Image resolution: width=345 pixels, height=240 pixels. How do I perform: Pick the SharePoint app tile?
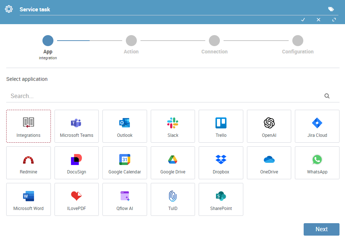(221, 199)
